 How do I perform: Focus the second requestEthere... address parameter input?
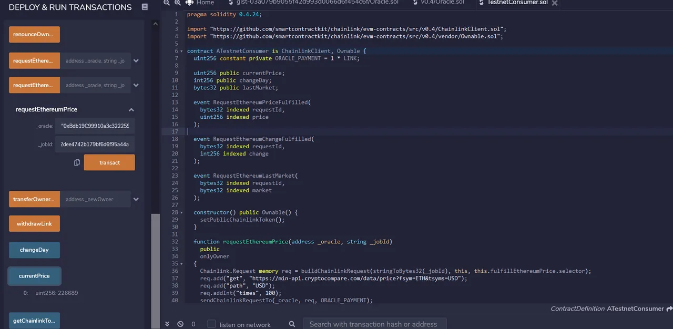95,85
